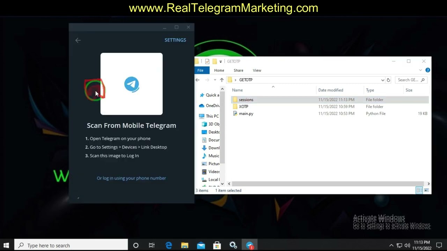447x251 pixels.
Task: Go up one folder level in Explorer
Action: click(221, 80)
